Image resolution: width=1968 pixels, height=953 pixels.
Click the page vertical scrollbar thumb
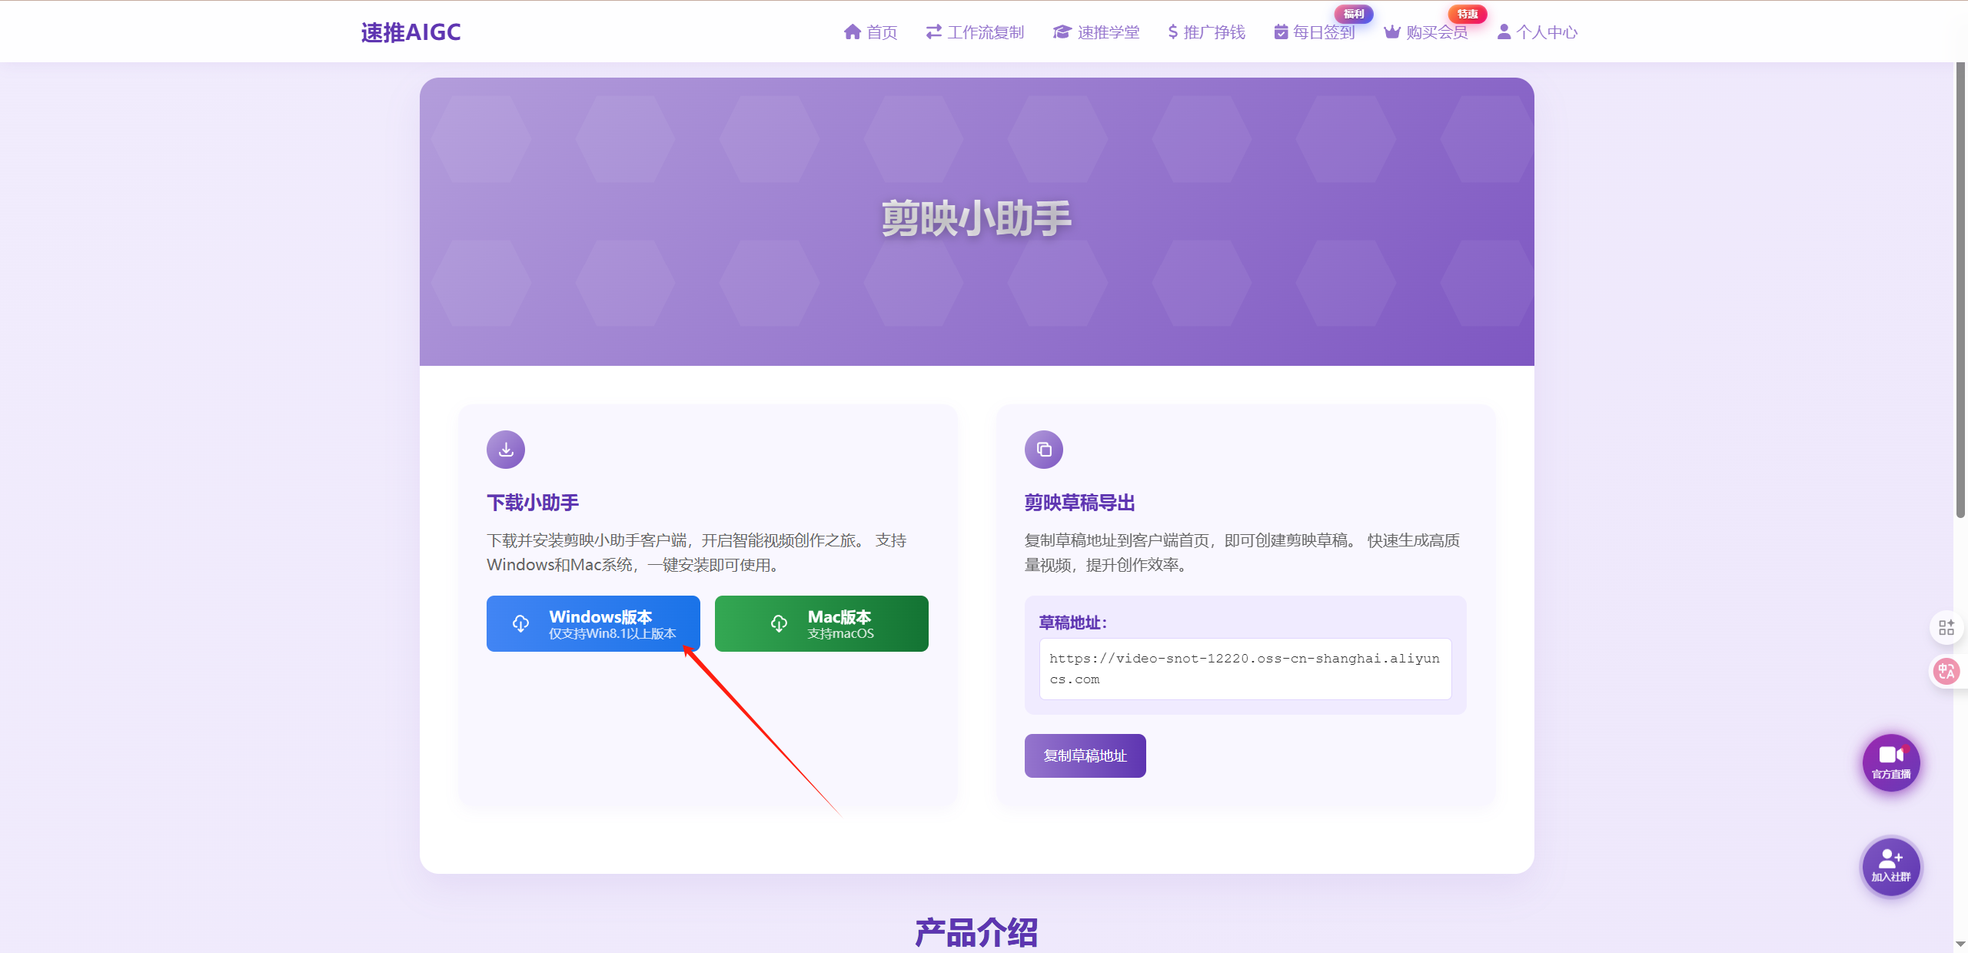(1960, 292)
